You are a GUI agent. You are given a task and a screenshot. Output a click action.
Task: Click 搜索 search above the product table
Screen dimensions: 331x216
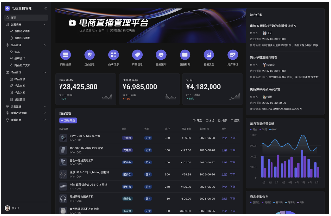click(235, 120)
